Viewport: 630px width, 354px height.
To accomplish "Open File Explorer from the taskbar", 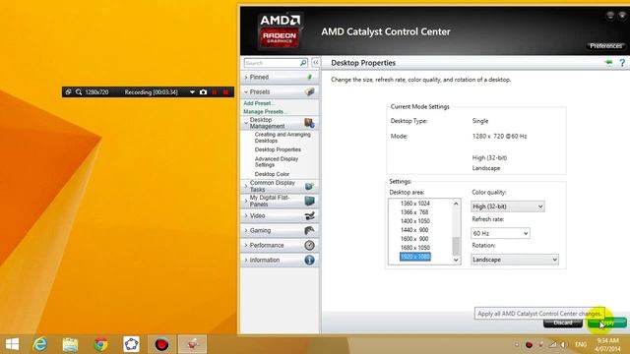I will coord(70,344).
